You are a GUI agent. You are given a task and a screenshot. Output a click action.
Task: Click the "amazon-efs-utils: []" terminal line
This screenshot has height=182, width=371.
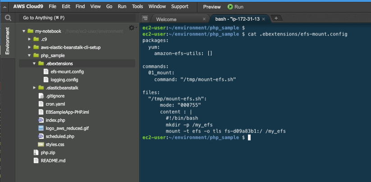[183, 53]
